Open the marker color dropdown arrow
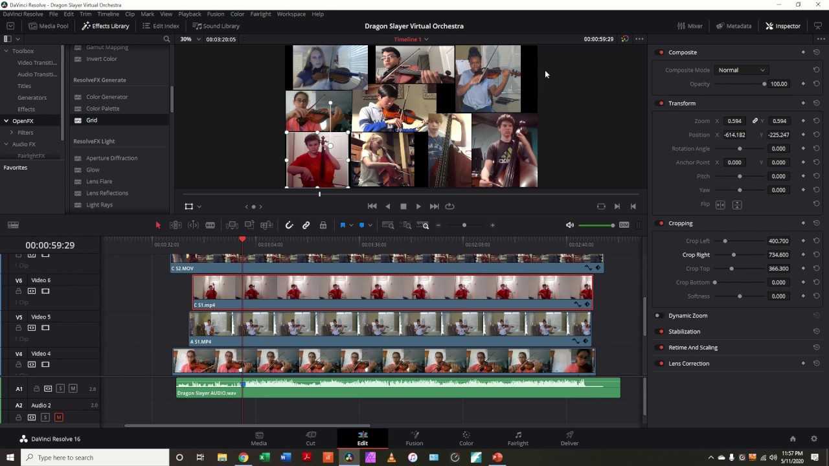Screen dimensions: 829x466 [x=370, y=225]
